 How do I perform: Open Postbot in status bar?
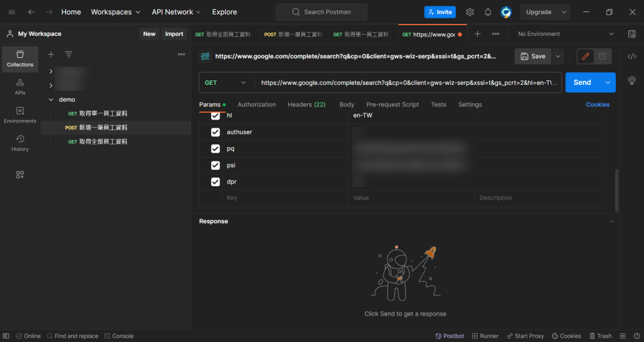450,336
